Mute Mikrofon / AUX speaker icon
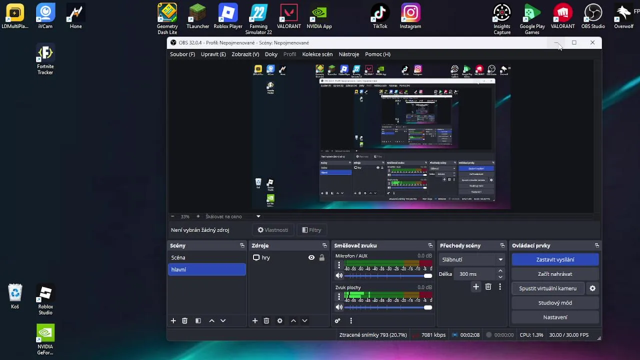The height and width of the screenshot is (360, 640). [339, 276]
